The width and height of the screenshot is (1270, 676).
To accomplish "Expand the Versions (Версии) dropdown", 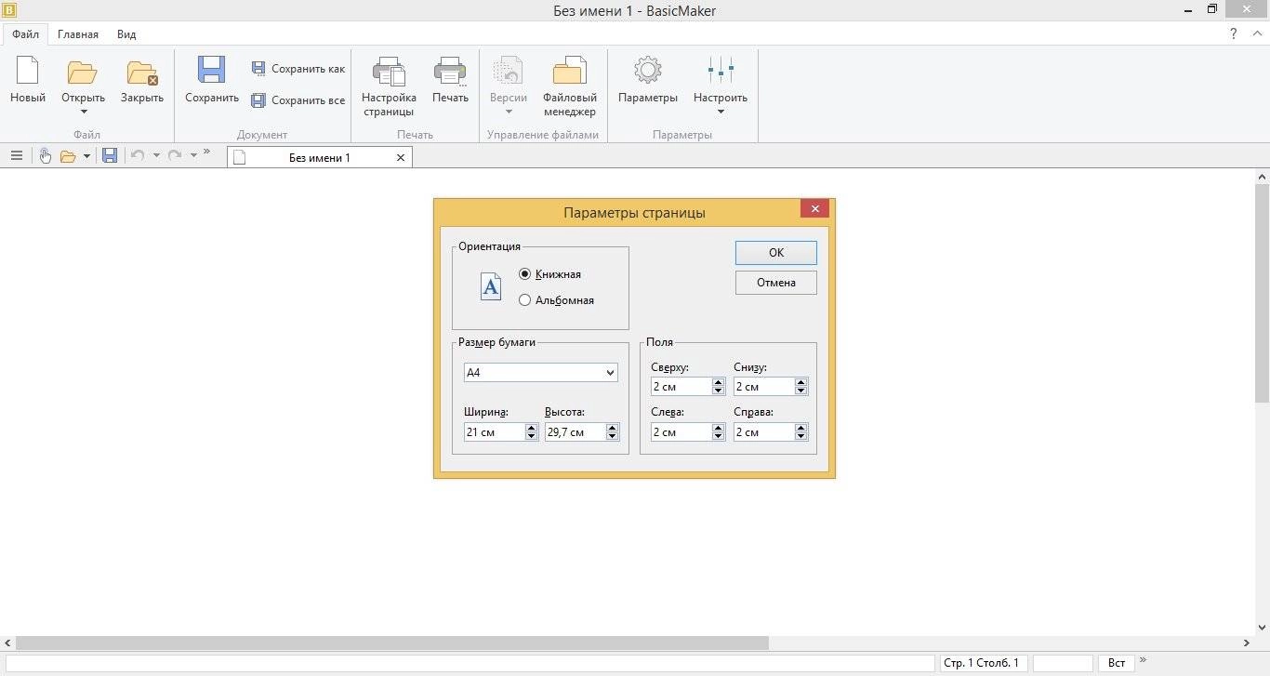I will coord(509,112).
